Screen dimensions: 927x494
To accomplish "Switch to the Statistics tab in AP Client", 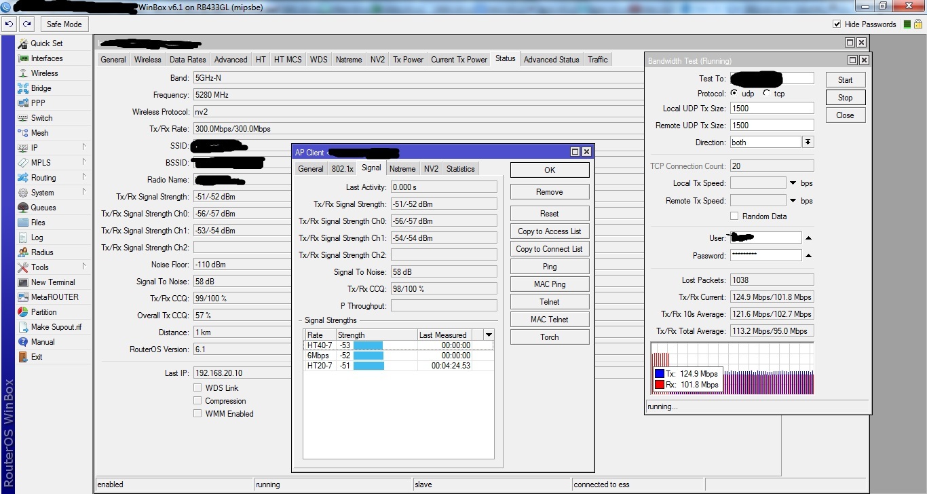I will [x=460, y=169].
